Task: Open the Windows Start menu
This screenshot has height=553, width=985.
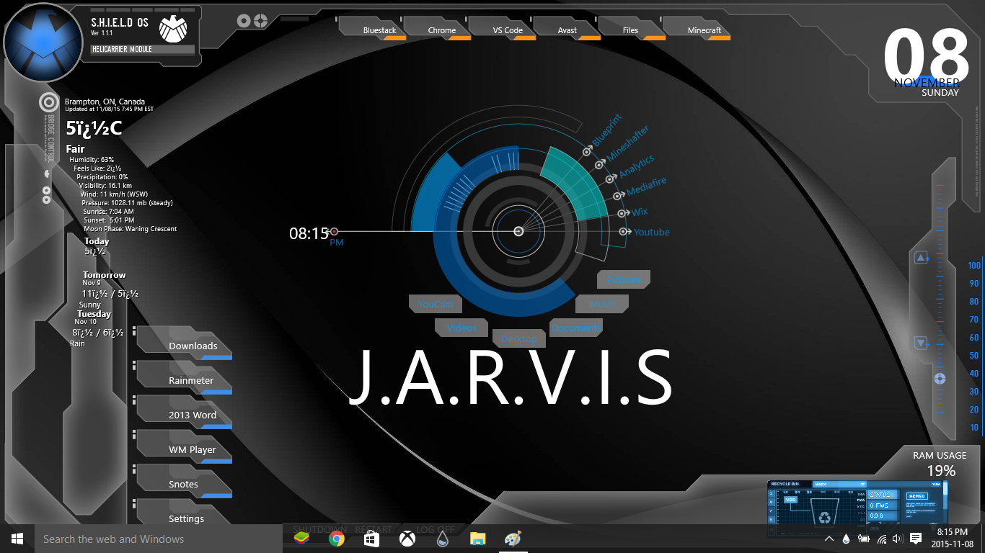Action: click(x=17, y=539)
